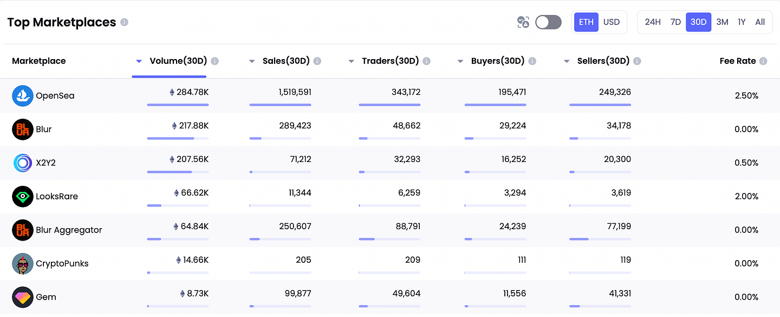Click CryptoPunks sales value 205
Image resolution: width=780 pixels, height=317 pixels.
tap(304, 261)
